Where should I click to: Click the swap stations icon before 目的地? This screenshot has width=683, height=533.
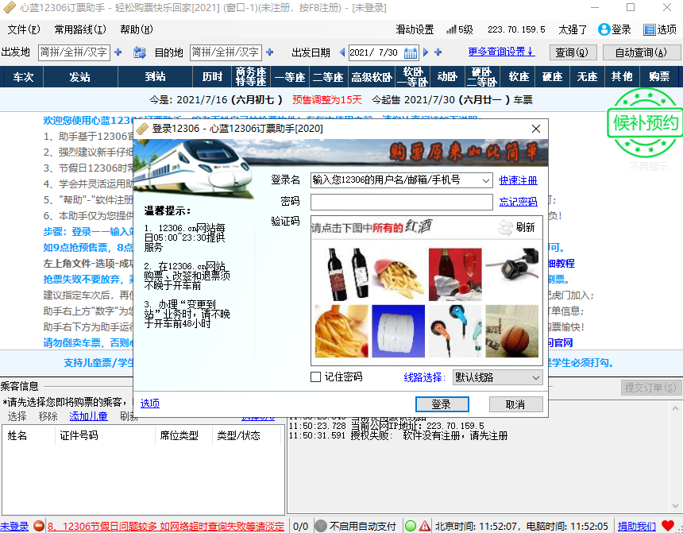pyautogui.click(x=140, y=52)
